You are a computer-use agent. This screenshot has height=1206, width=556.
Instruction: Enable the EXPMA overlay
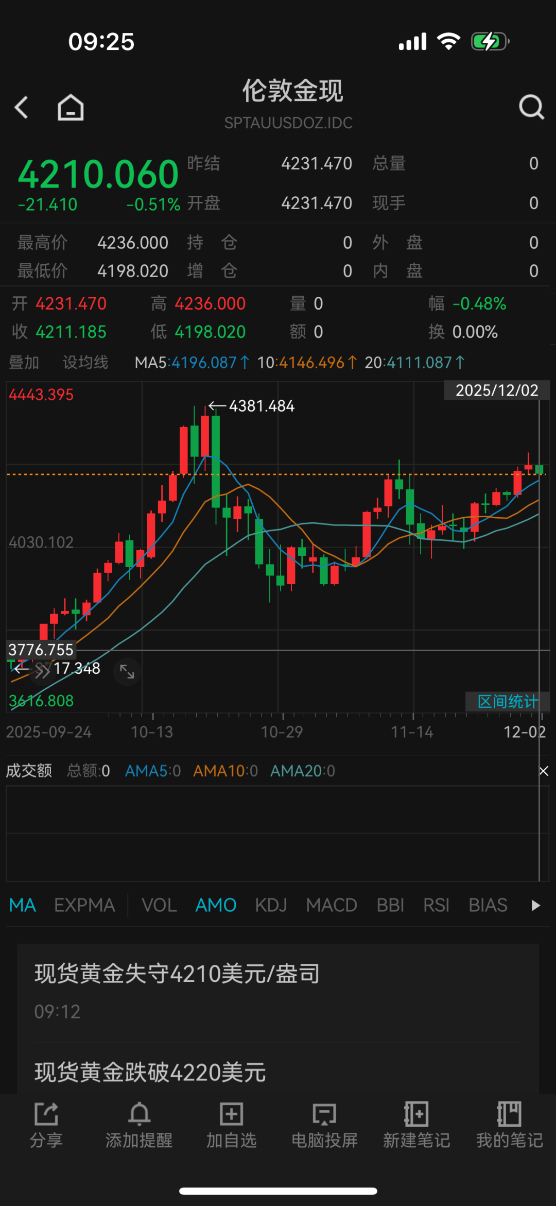click(84, 905)
